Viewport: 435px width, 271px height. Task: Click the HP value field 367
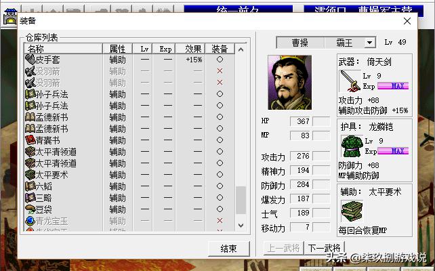301,121
